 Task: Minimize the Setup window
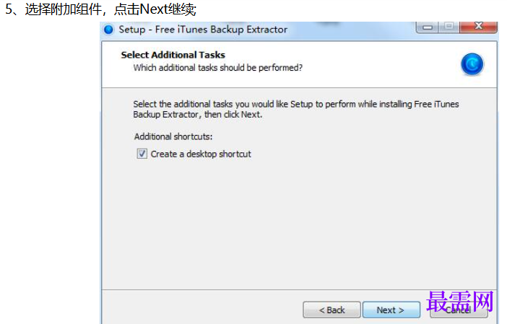[427, 27]
